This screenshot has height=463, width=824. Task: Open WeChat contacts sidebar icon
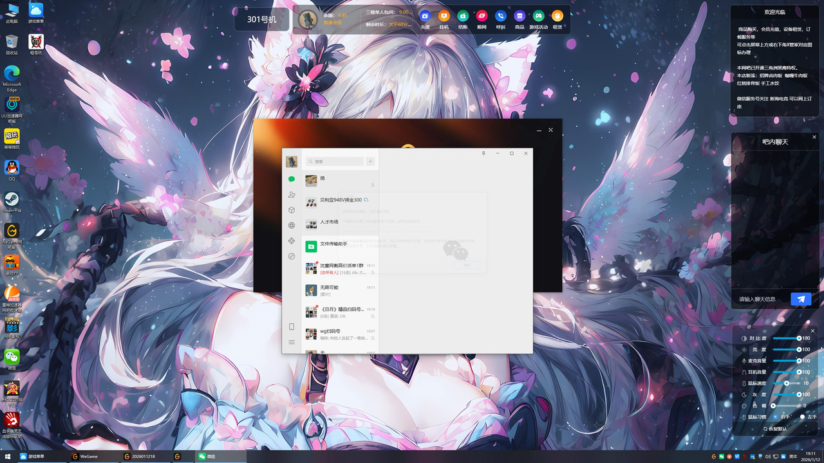292,194
